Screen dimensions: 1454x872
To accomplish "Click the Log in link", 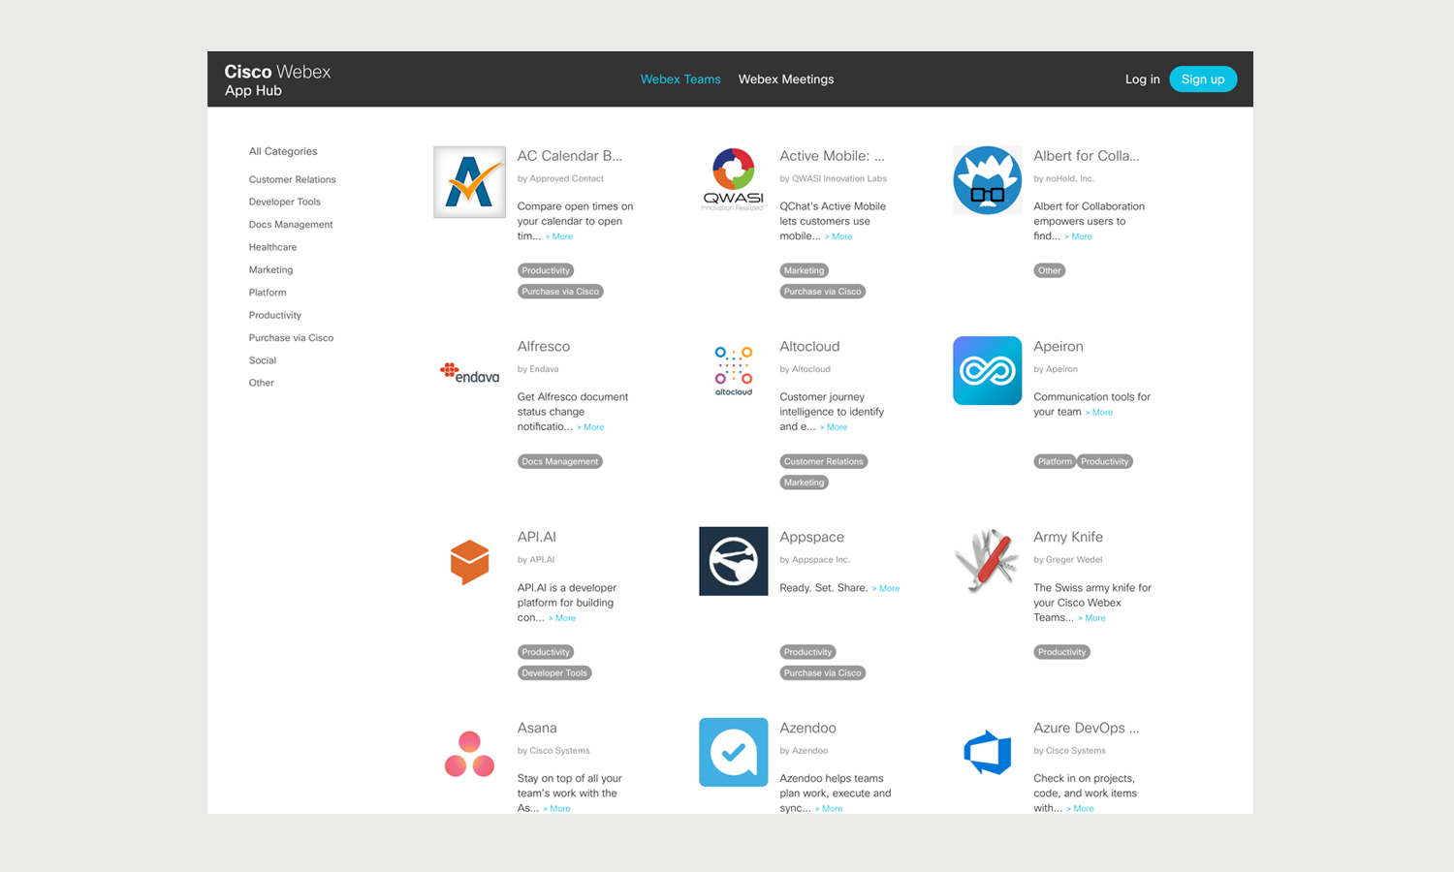I will [x=1142, y=79].
